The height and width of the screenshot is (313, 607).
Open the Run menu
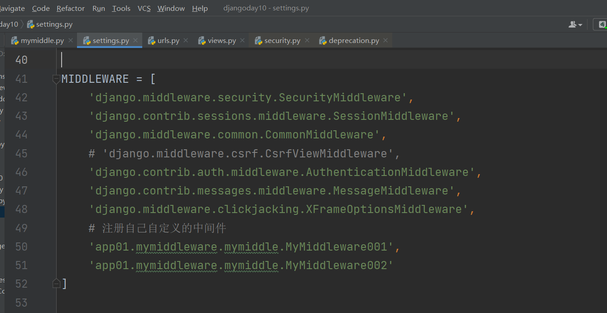click(x=99, y=9)
